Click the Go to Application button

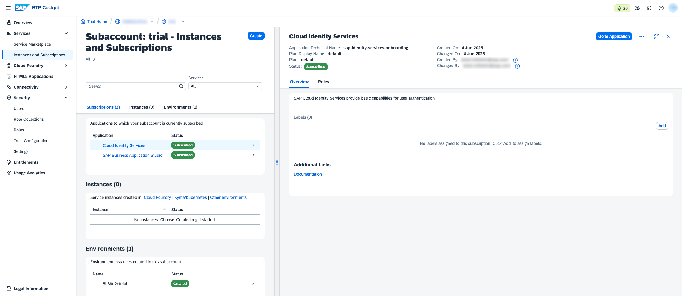click(x=614, y=36)
